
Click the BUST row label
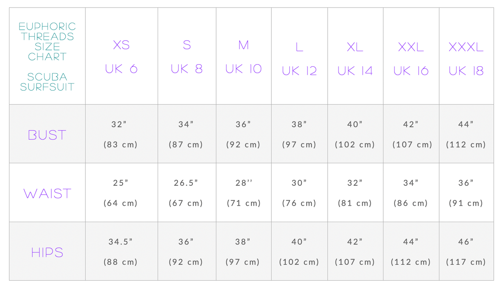47,134
